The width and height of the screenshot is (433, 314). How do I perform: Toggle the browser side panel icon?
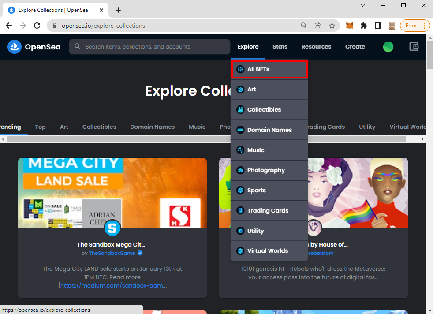click(x=378, y=26)
